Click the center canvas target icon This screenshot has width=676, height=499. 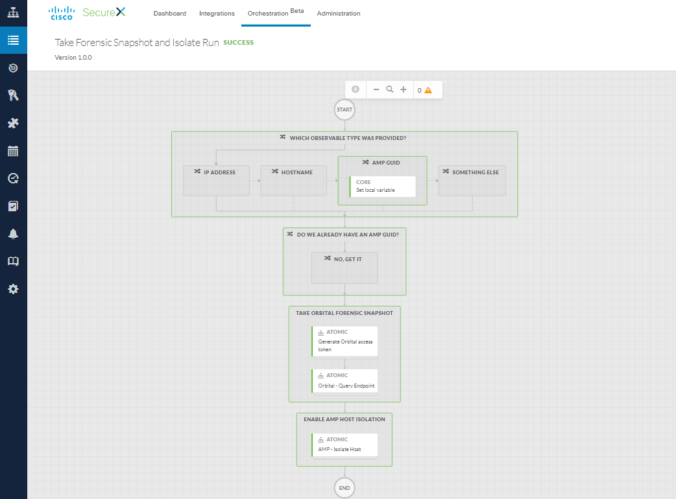pyautogui.click(x=356, y=89)
